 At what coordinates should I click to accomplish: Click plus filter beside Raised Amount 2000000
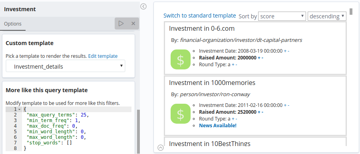(259, 58)
